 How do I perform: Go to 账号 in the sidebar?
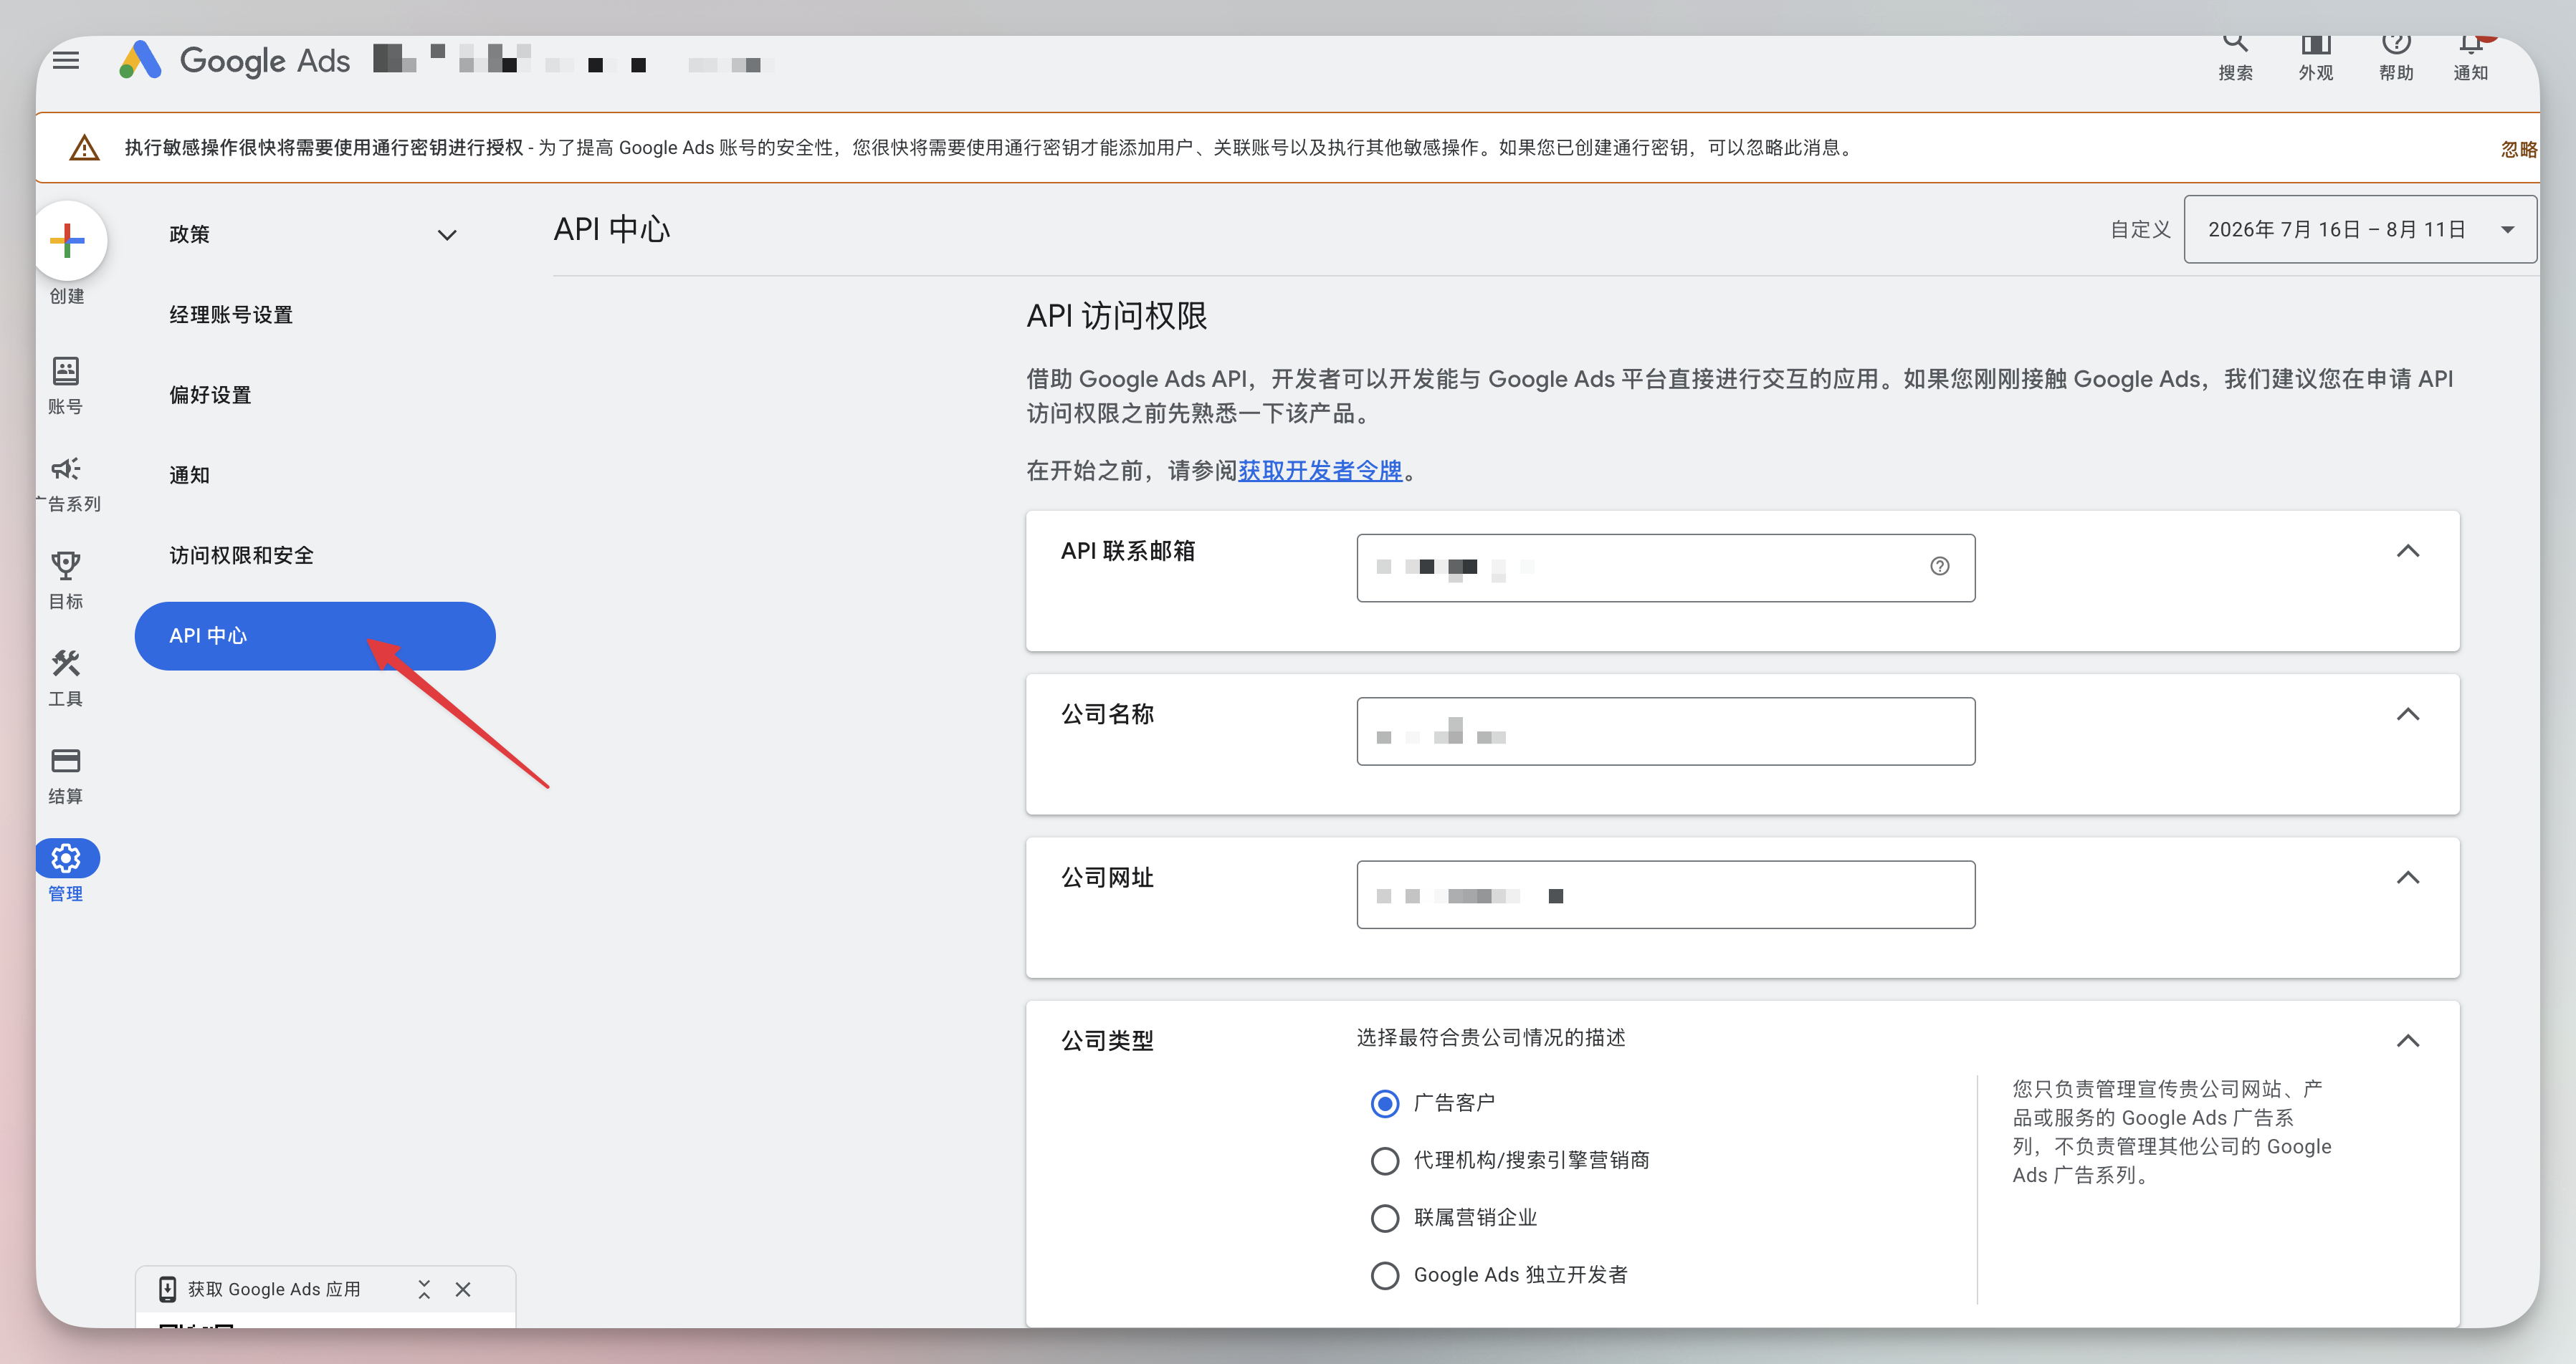pyautogui.click(x=66, y=385)
